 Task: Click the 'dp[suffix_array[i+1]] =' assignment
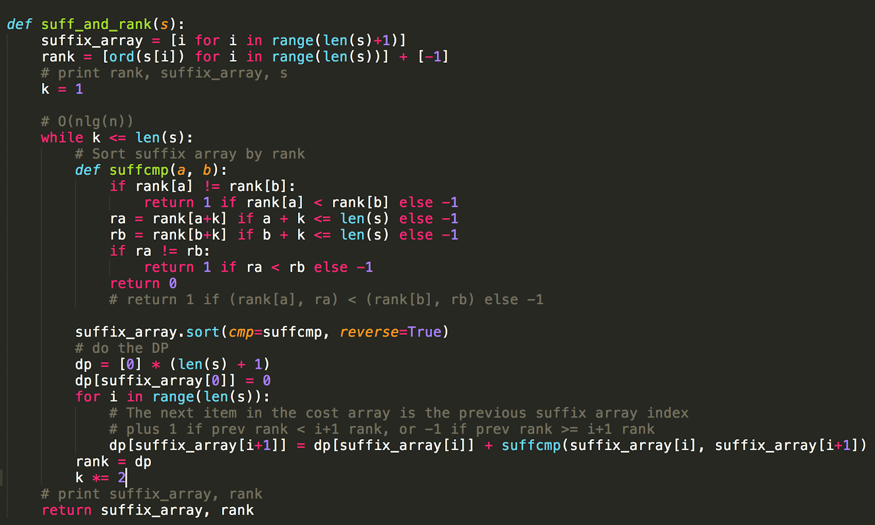pos(488,445)
